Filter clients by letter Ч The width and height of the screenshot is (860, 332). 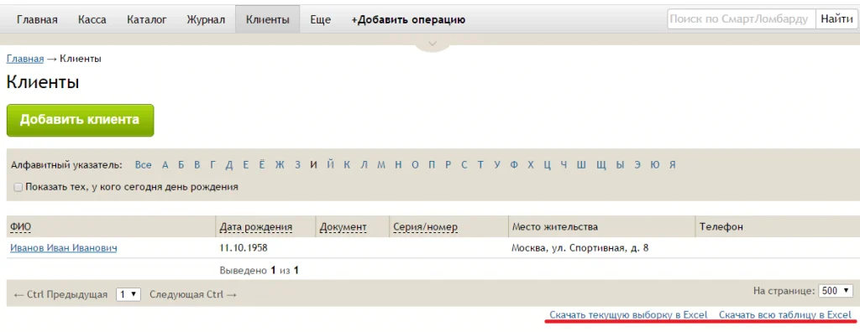click(x=564, y=165)
